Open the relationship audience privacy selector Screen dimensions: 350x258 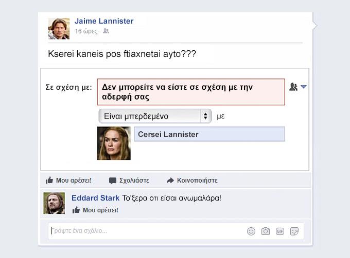297,87
